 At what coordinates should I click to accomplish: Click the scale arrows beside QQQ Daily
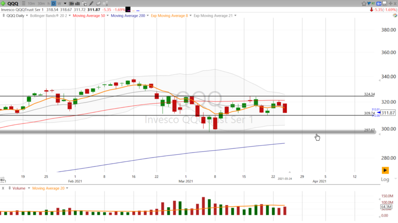(4, 15)
